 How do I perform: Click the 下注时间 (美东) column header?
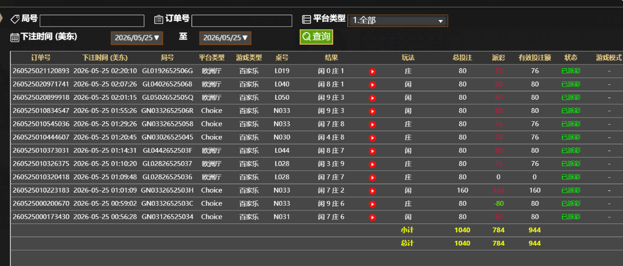point(105,58)
